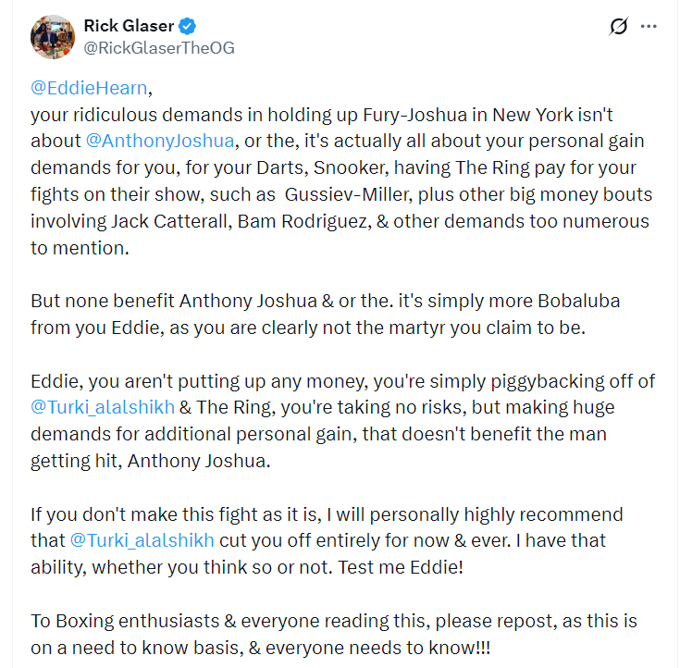680x668 pixels.
Task: Click the 'your ridiculous demands' opening line
Action: (321, 115)
